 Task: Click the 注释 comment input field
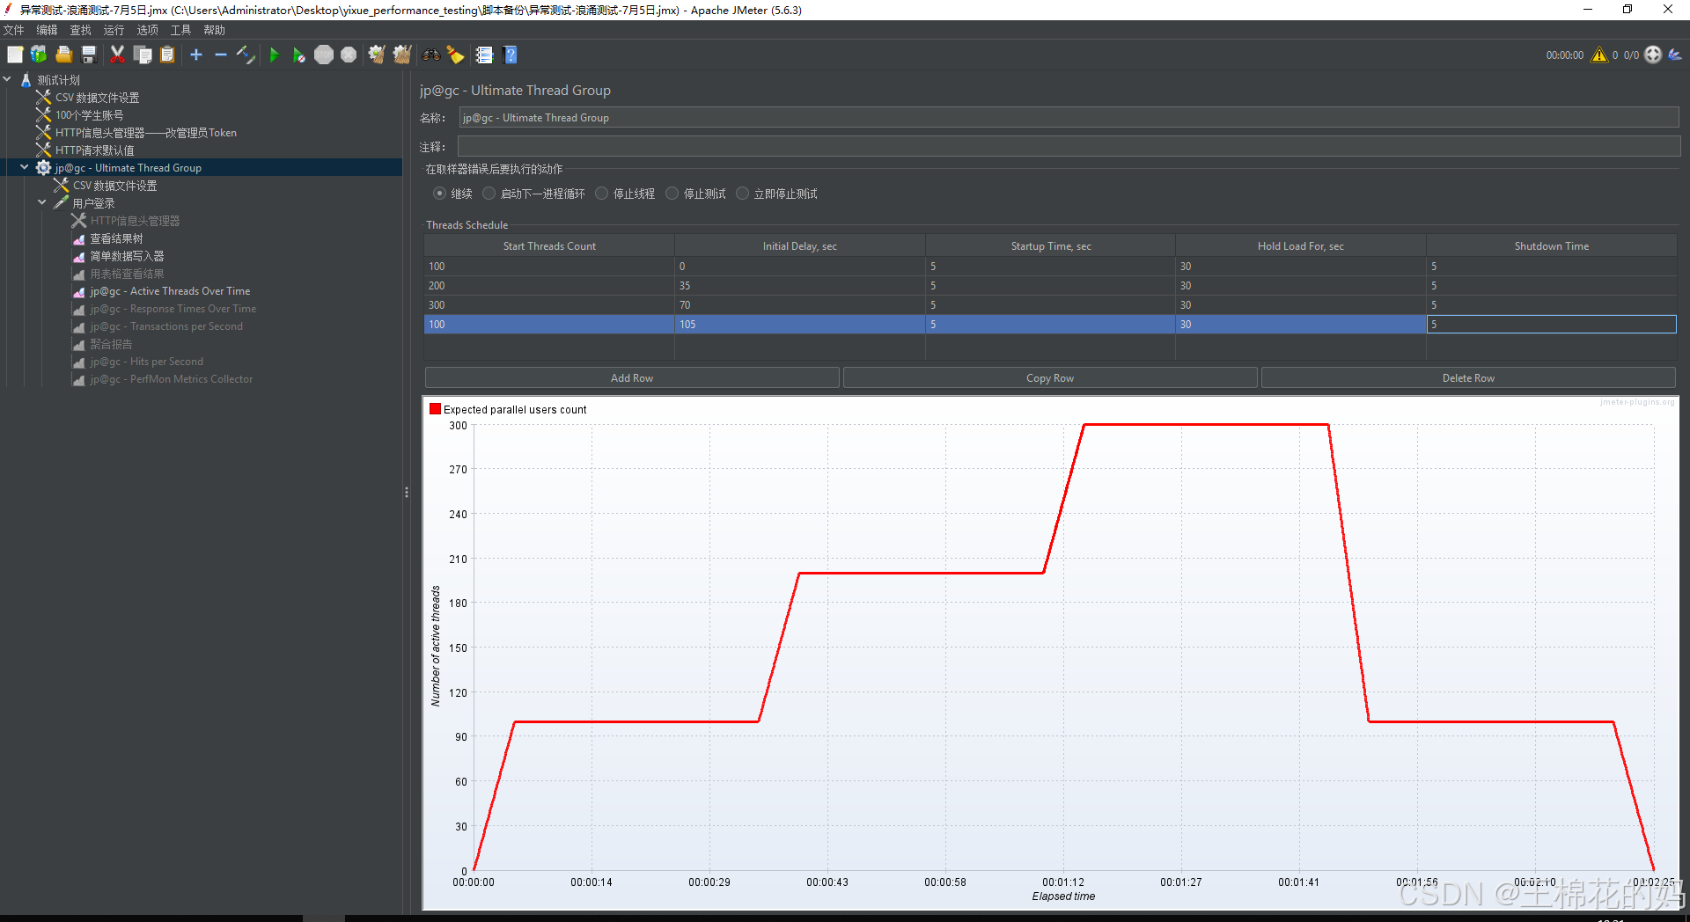1069,146
